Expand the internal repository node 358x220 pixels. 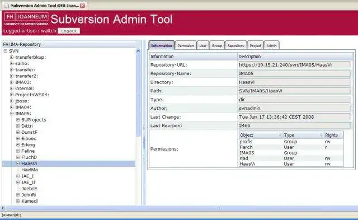coord(12,88)
